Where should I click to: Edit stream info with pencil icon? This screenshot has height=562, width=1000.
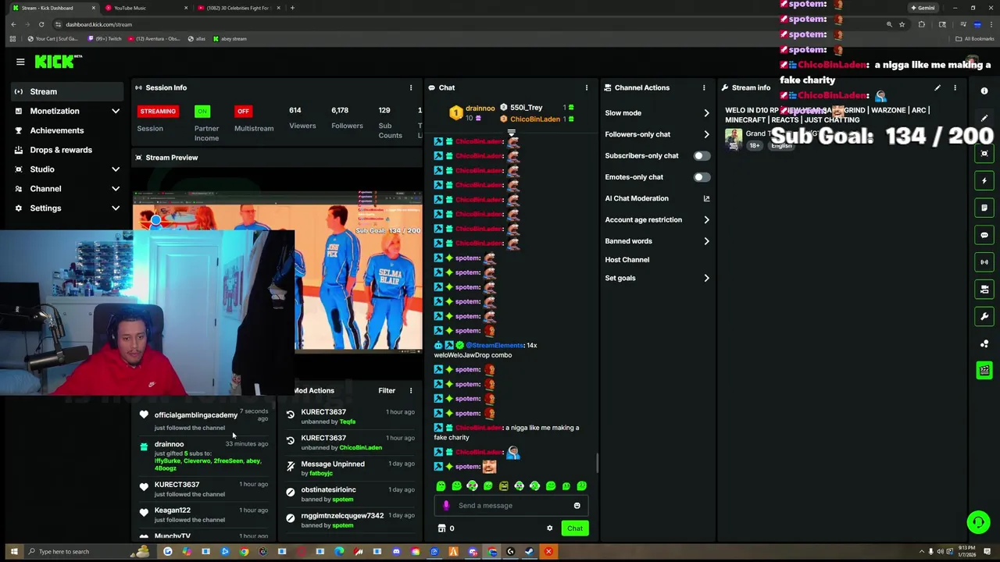pyautogui.click(x=937, y=87)
